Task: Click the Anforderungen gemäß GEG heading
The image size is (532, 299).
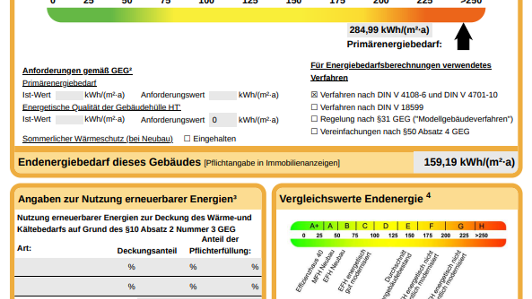Action: (x=77, y=71)
